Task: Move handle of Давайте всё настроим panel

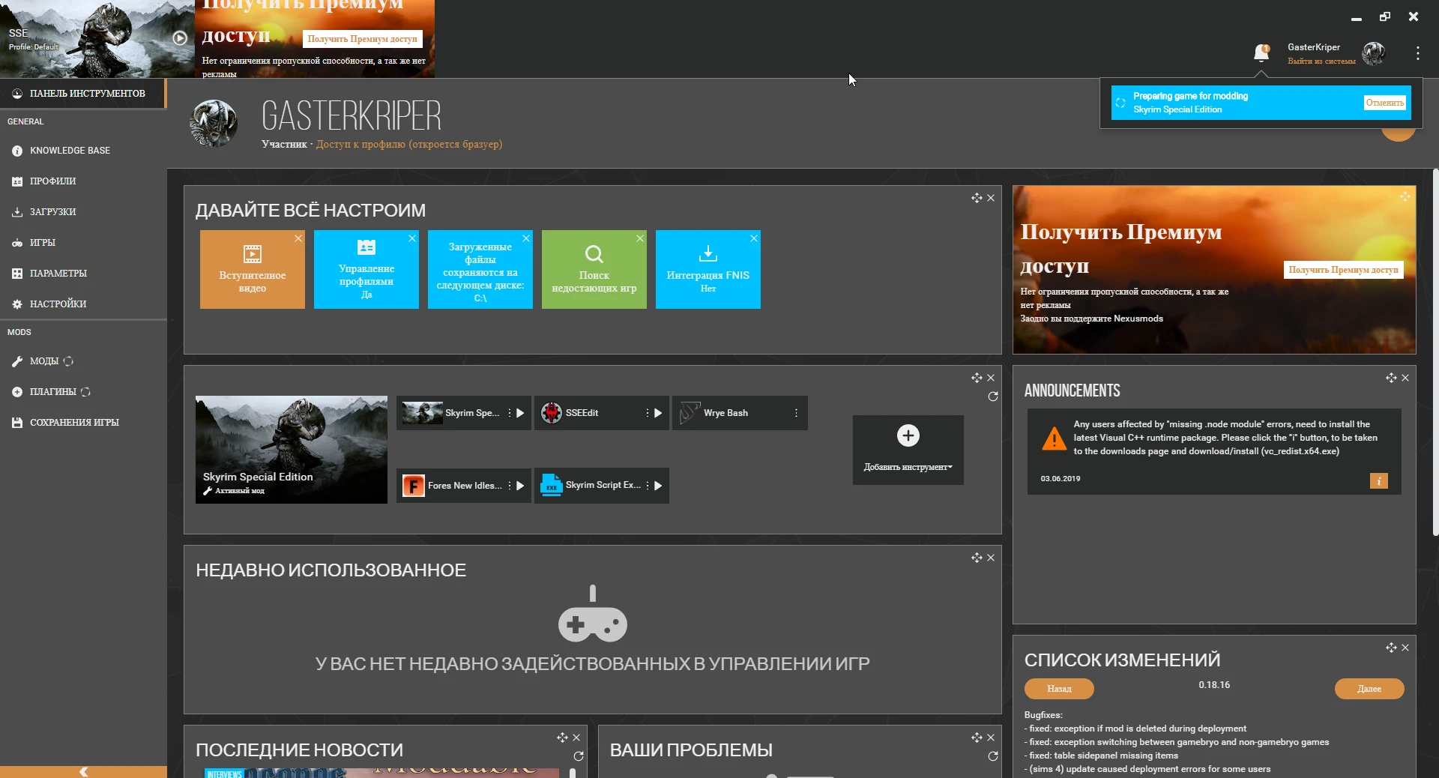Action: coord(977,198)
